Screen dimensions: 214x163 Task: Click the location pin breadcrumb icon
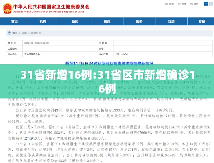pyautogui.click(x=9, y=33)
